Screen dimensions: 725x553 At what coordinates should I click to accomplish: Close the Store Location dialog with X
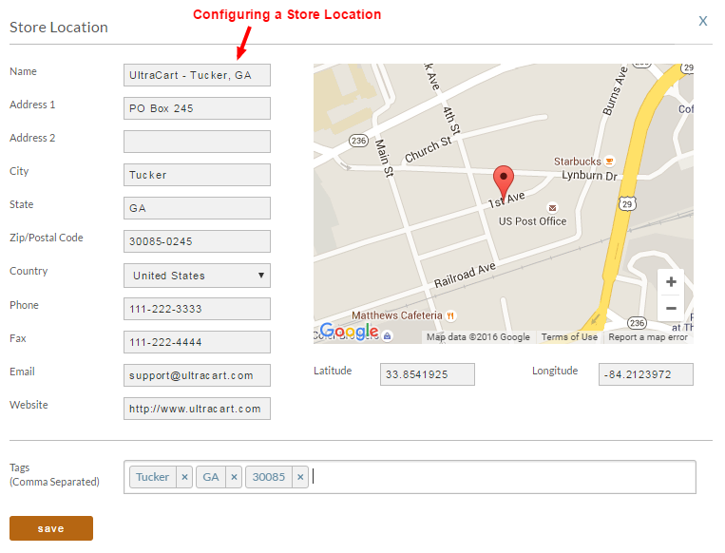click(x=703, y=21)
